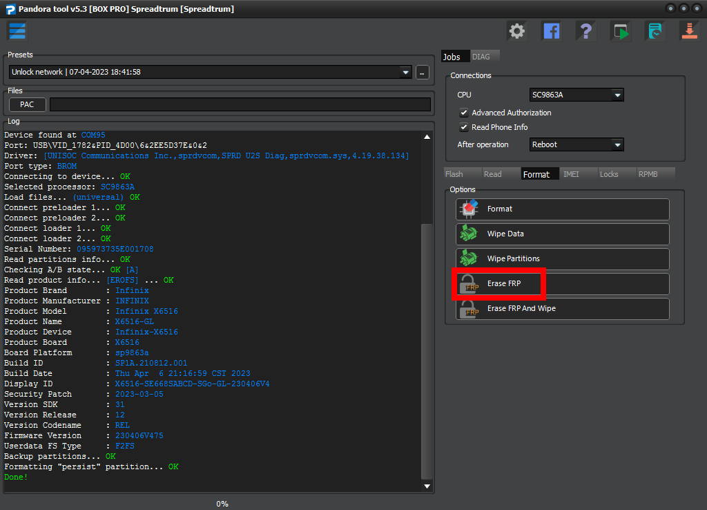
Task: Open the hamburger menu icon
Action: click(x=17, y=31)
